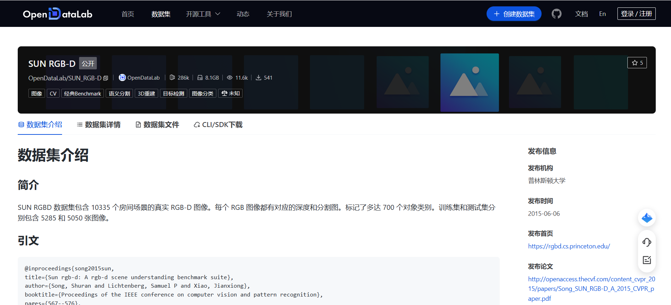Open the 文档 link in header

tap(581, 14)
